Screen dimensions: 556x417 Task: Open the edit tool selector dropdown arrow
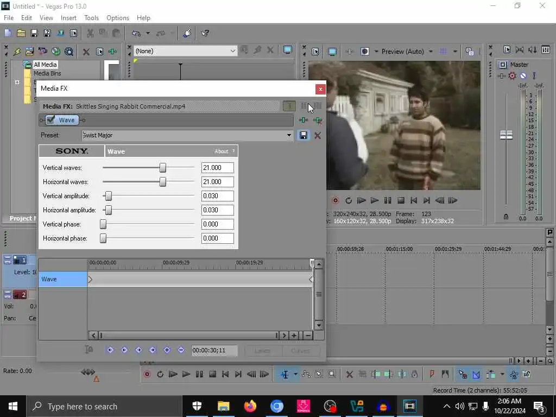coord(295,374)
